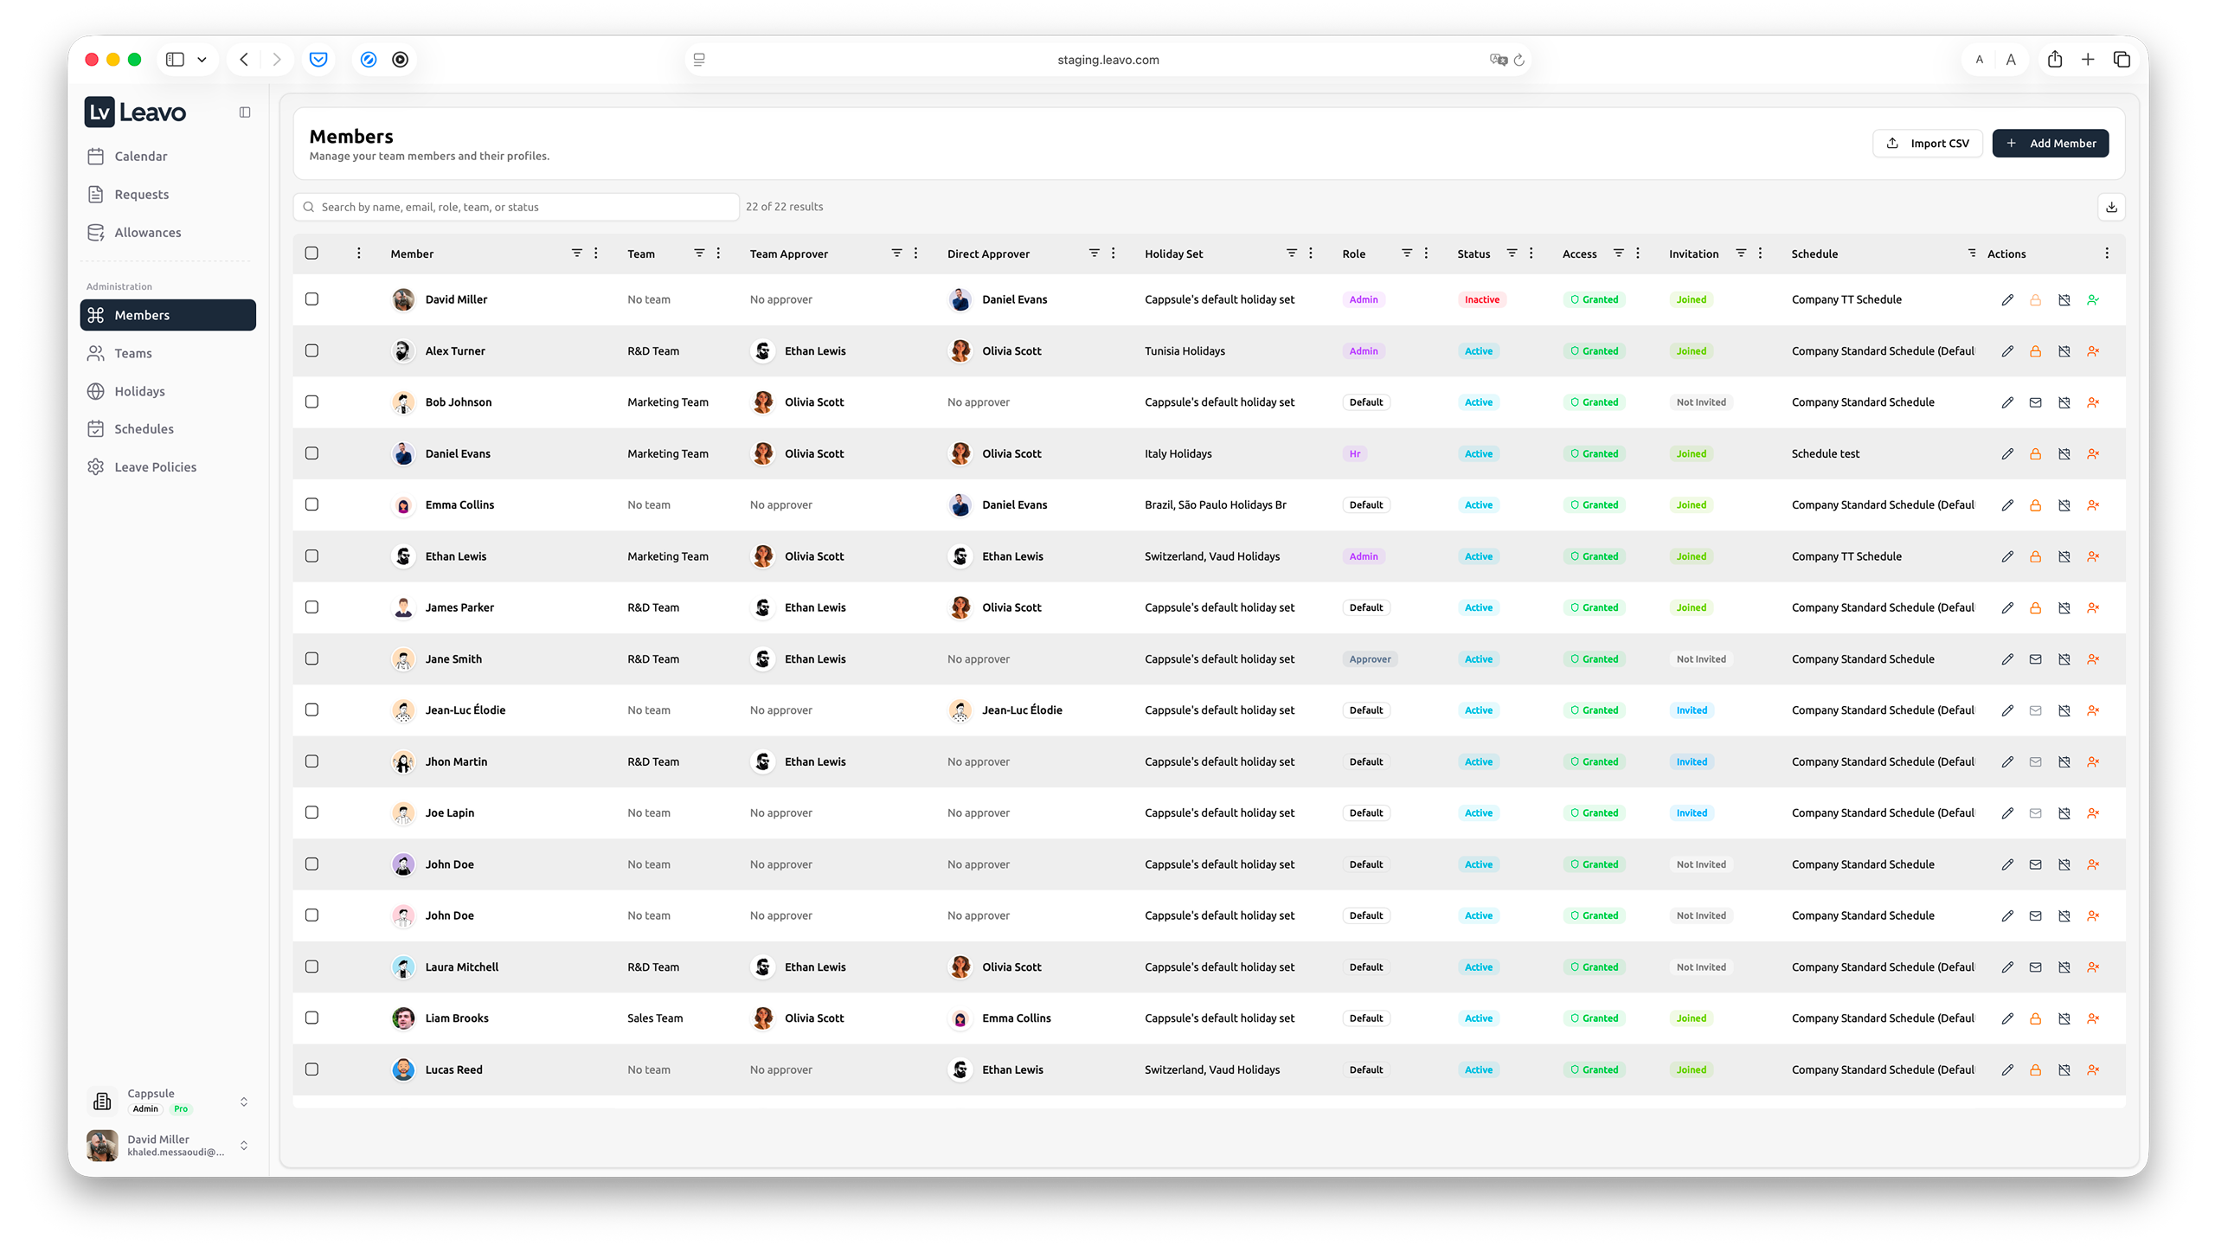Select the Calendar section in the sidebar
The image size is (2215, 1246).
click(140, 156)
